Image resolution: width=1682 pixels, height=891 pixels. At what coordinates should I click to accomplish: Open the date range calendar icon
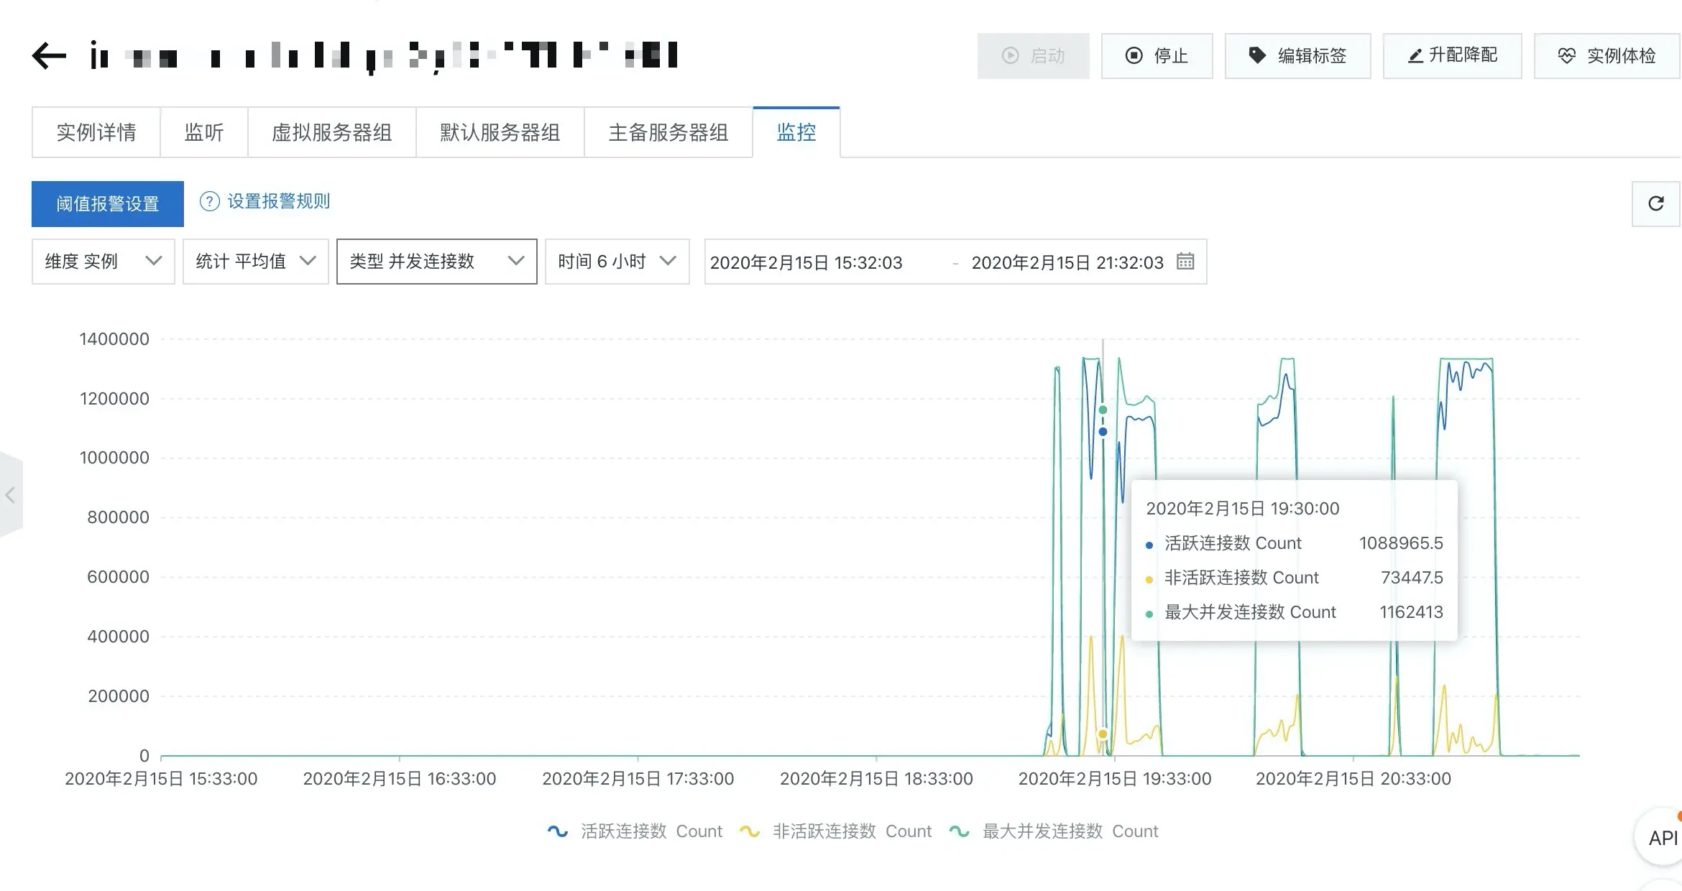tap(1185, 261)
